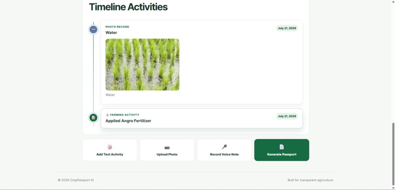
Task: Click the microphone icon in Record Voice Note
Action: (224, 147)
